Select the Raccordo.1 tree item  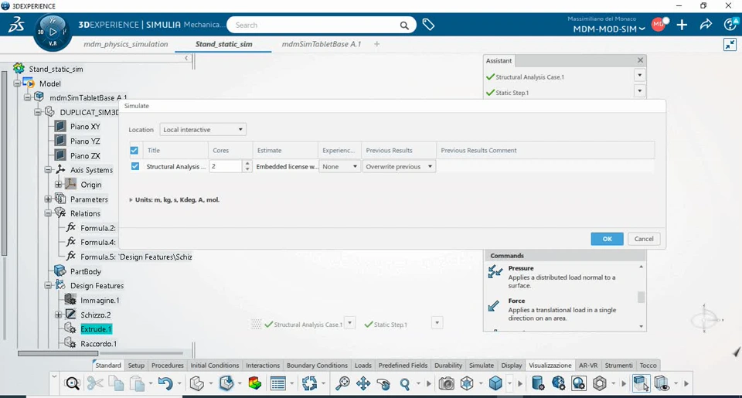98,344
